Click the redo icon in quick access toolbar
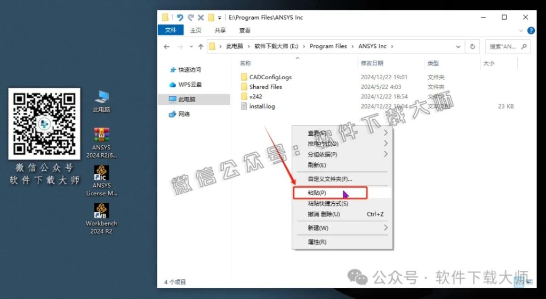546x299 pixels. click(190, 18)
